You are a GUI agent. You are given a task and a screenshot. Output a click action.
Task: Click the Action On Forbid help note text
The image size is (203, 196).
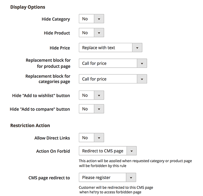[x=135, y=163]
